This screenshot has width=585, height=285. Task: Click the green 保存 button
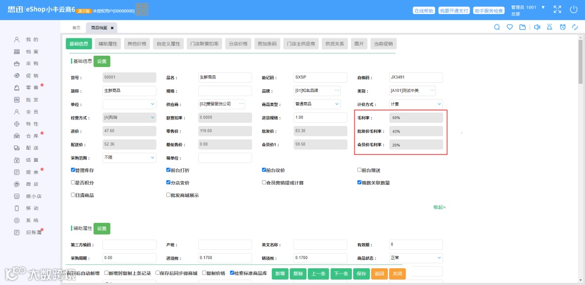pyautogui.click(x=361, y=274)
